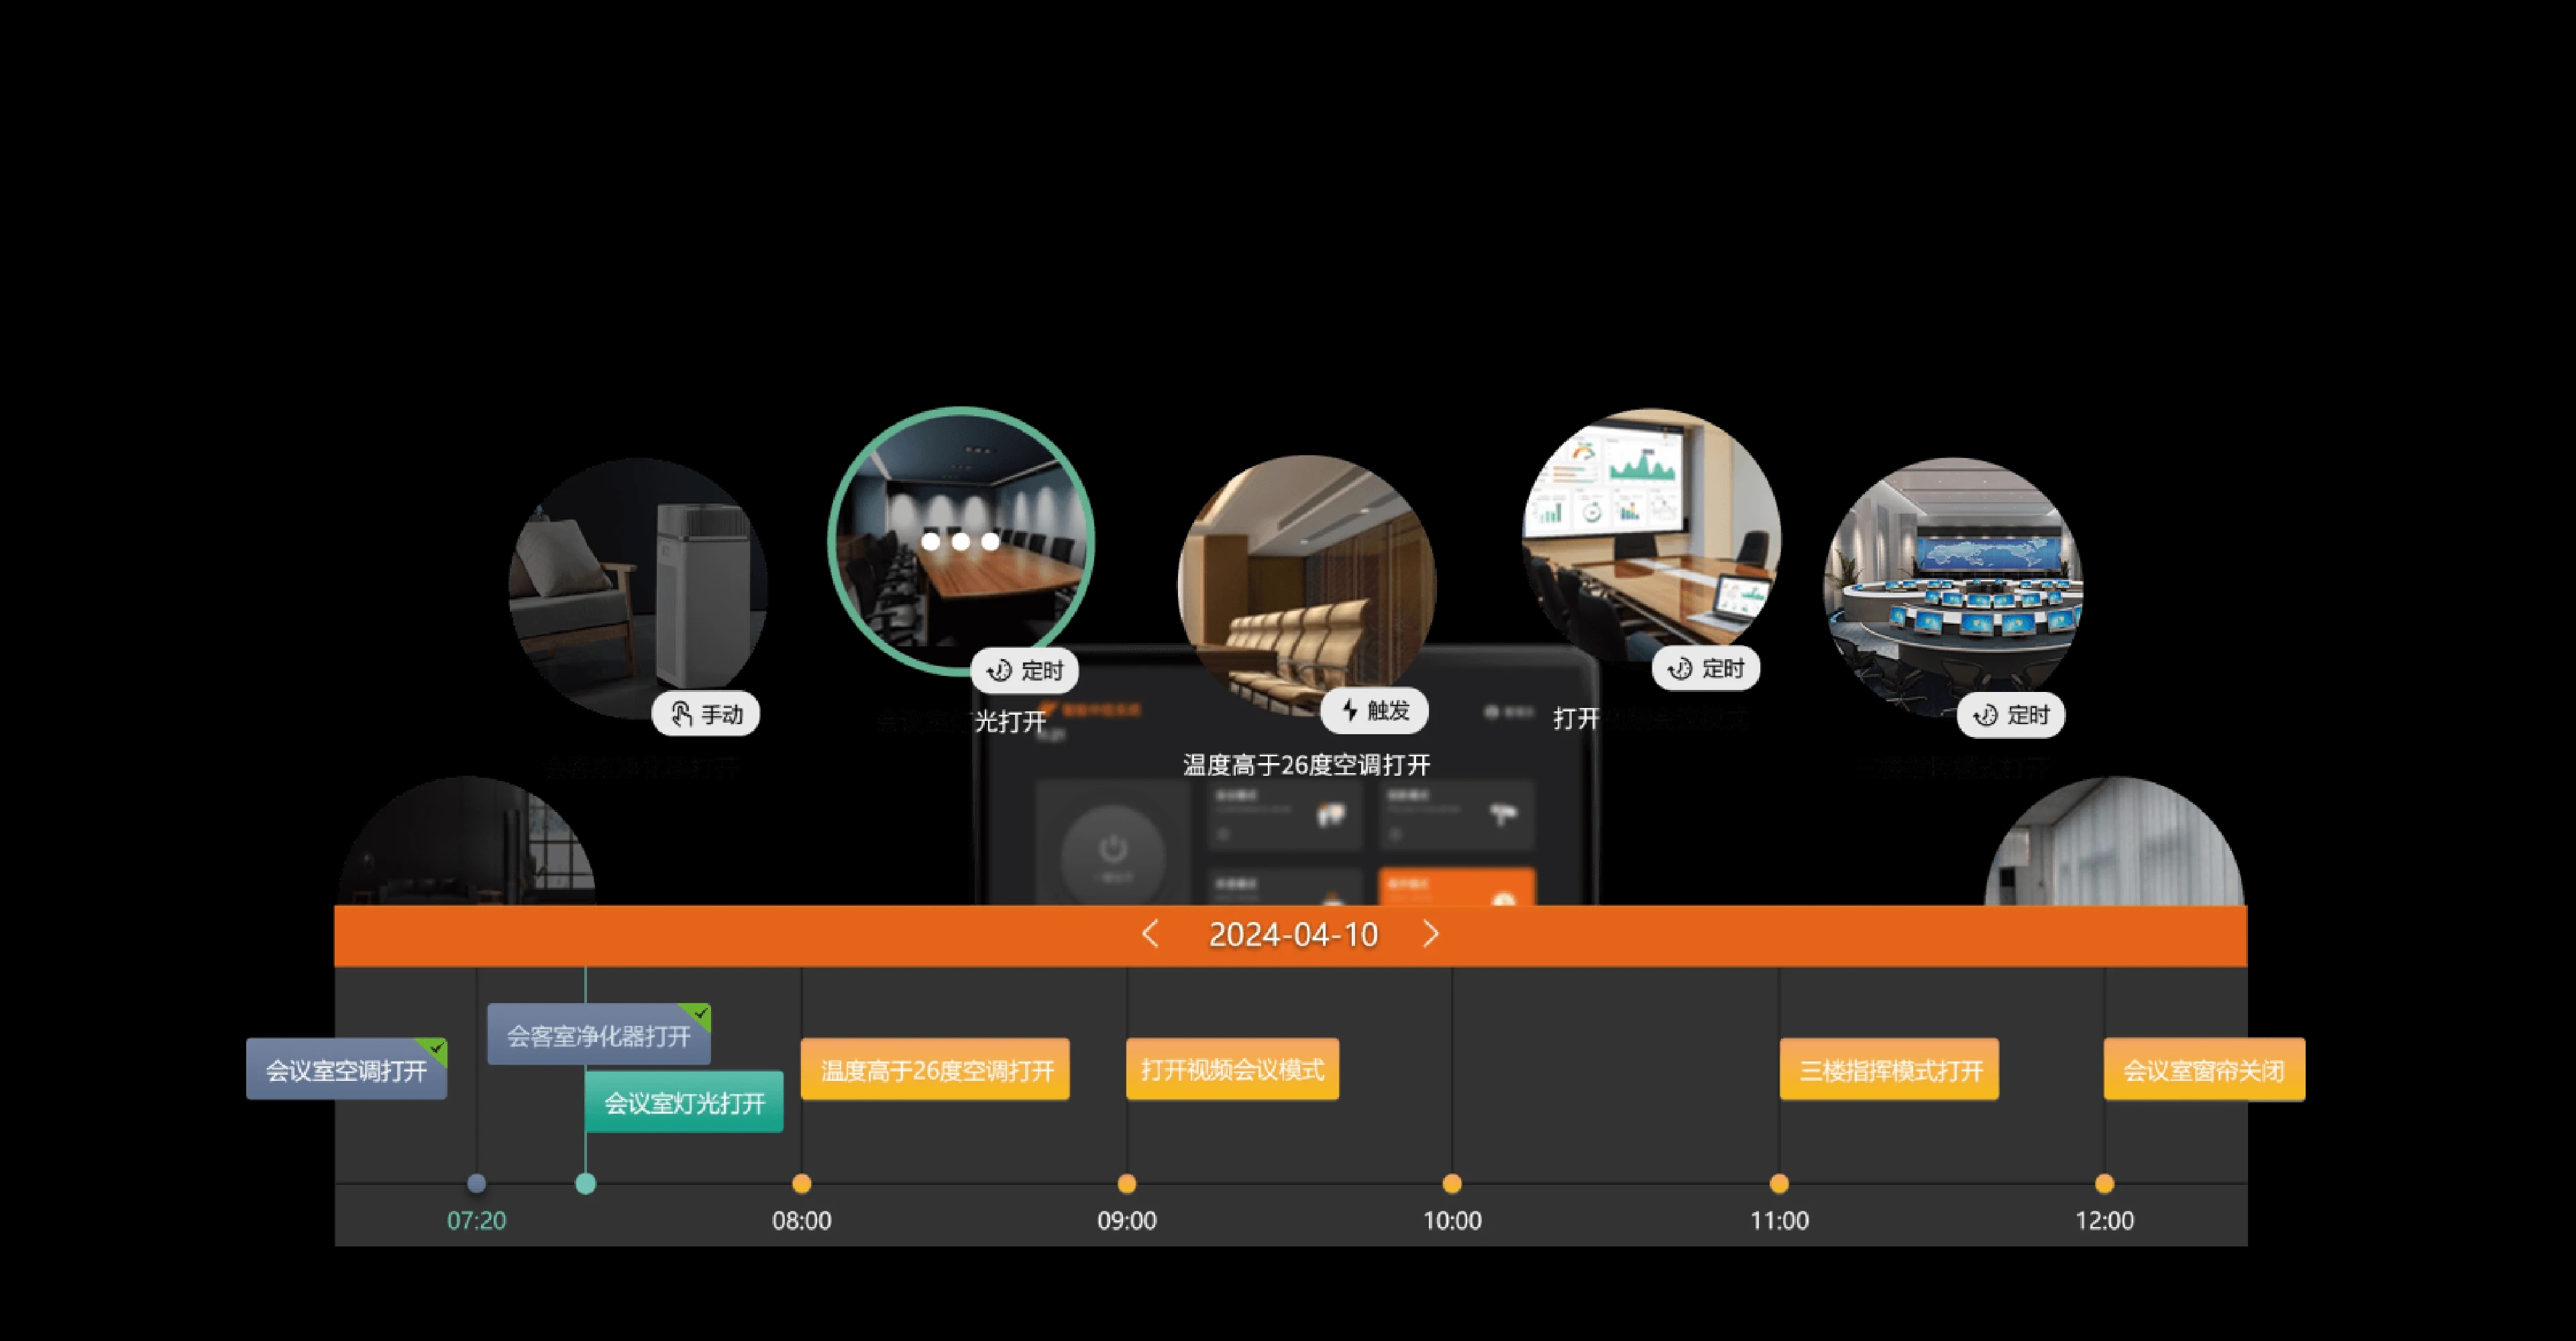Click the 2024-04-10 date label
This screenshot has height=1341, width=2576.
coord(1293,934)
